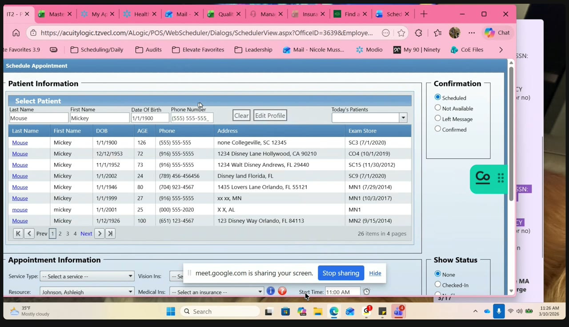
Task: Open Sticky Notes taskbar icon
Action: click(382, 311)
